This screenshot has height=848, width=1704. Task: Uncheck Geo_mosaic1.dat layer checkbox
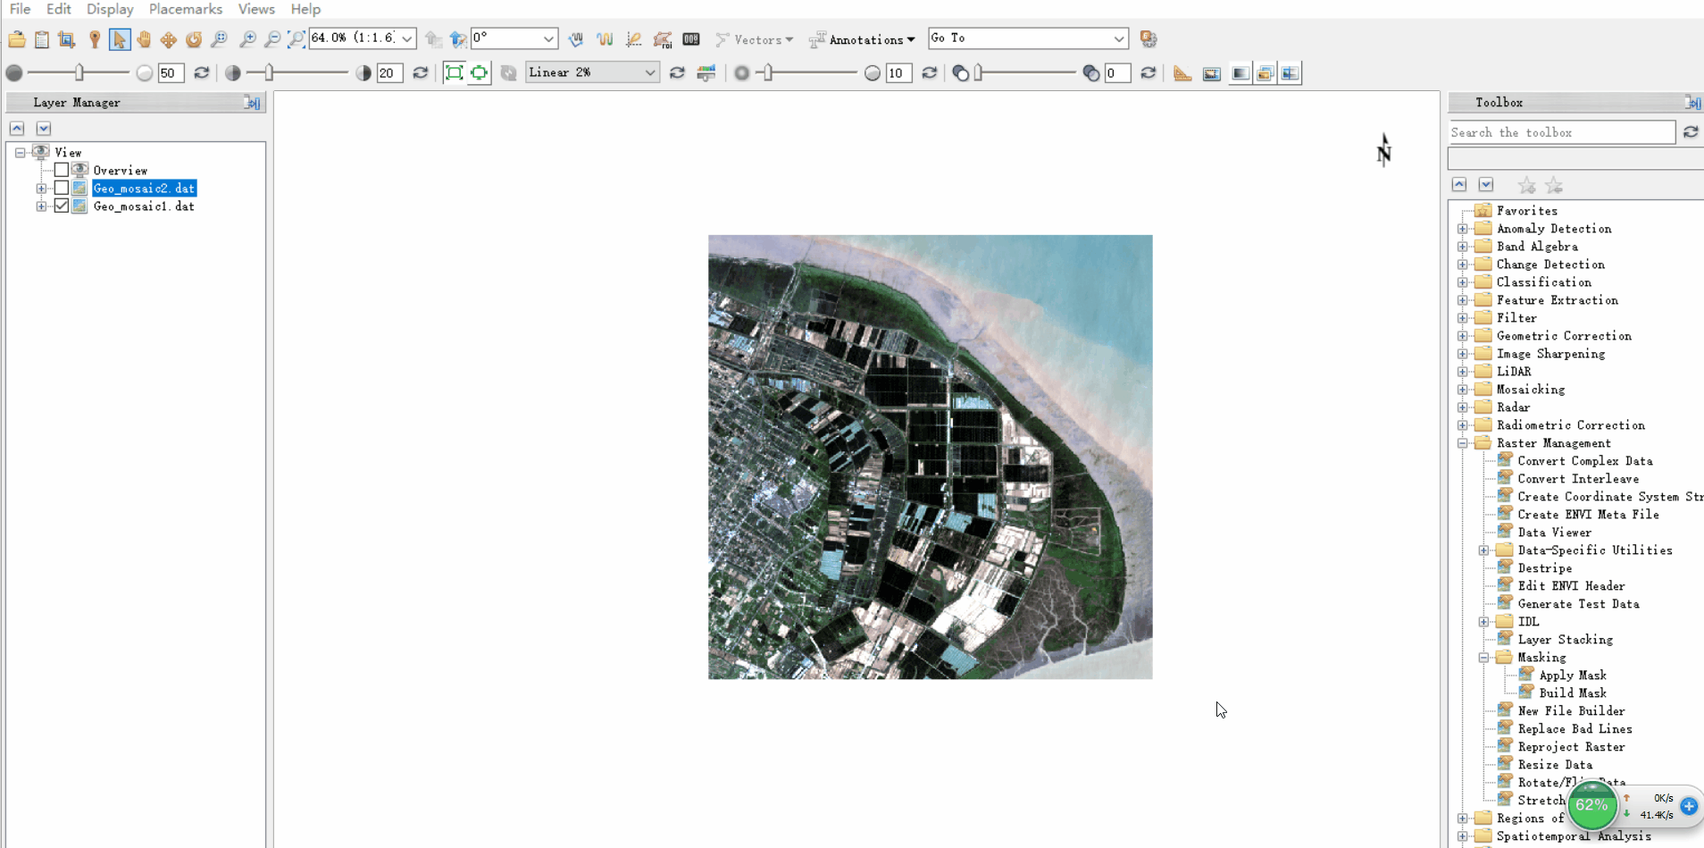[62, 206]
